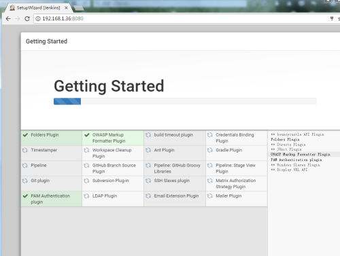Open a new browser tab
The width and height of the screenshot is (340, 256).
pos(79,8)
